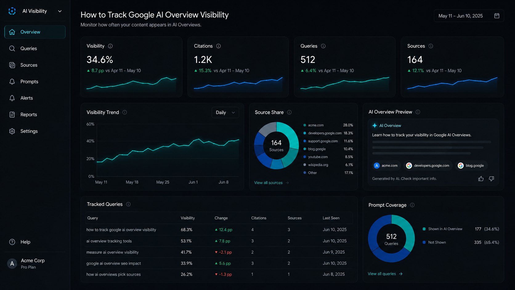This screenshot has width=515, height=290.
Task: Click the Alerts sidebar bell icon
Action: pos(12,98)
